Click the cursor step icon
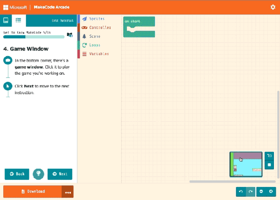Viewport: 280px width, 200px height. pos(8,86)
